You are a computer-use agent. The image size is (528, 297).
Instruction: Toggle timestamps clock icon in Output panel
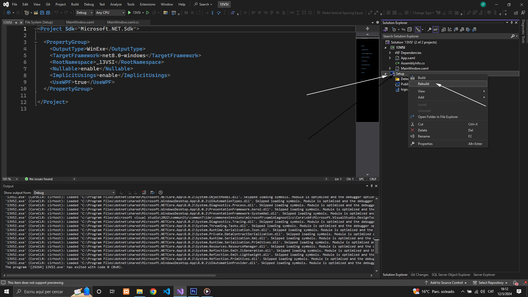(x=161, y=193)
